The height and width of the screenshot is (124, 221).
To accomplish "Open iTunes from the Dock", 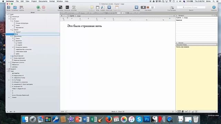I will (132, 120).
